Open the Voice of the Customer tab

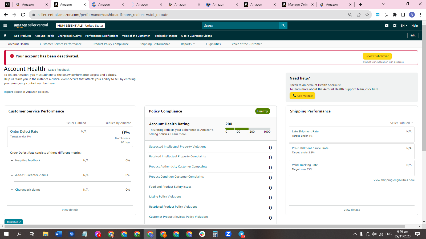coord(247,44)
